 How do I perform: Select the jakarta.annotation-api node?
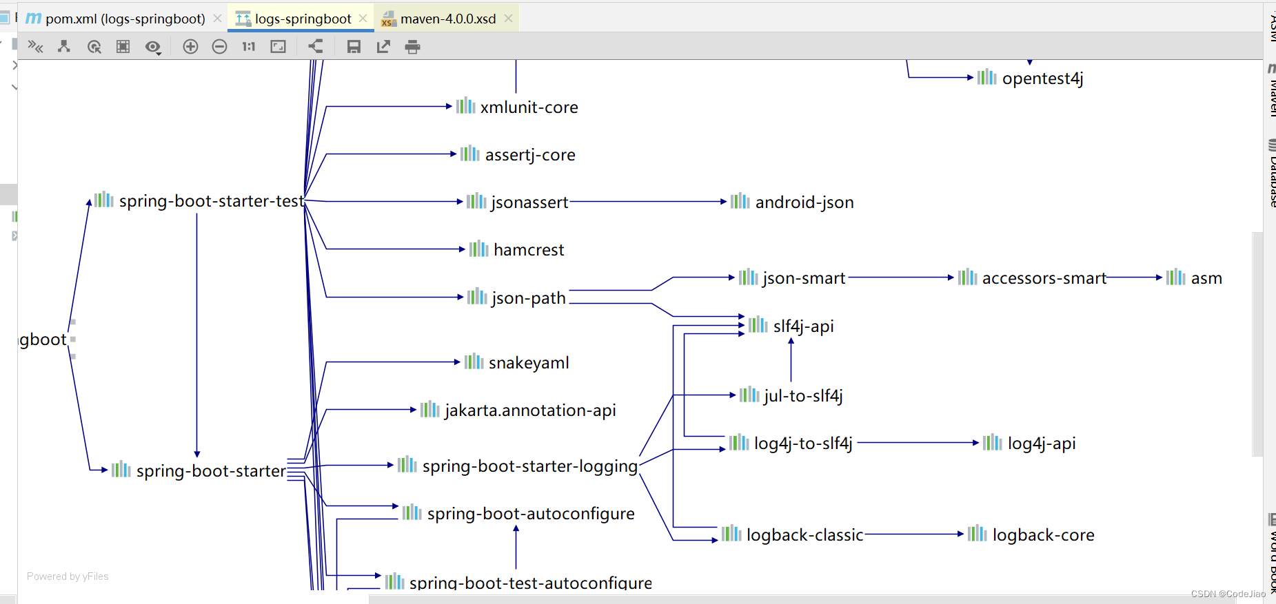pyautogui.click(x=518, y=410)
